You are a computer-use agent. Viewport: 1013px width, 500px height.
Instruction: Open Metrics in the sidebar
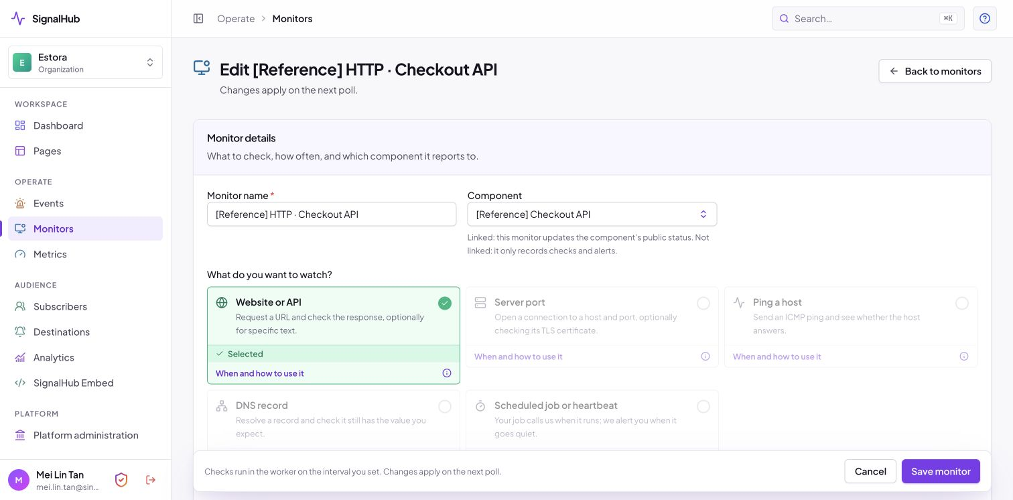(x=85, y=254)
